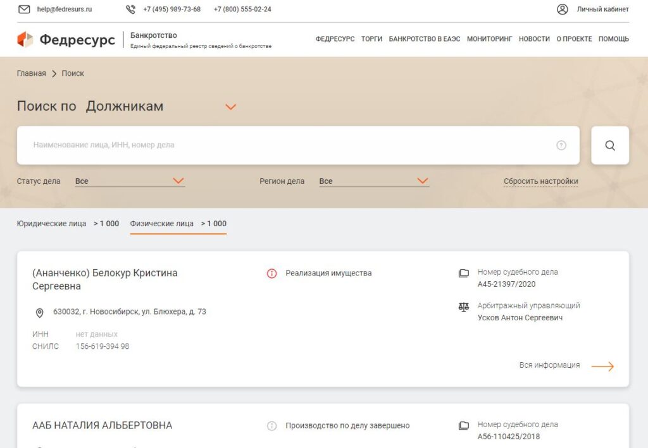
Task: Click the envelope email icon
Action: (24, 9)
